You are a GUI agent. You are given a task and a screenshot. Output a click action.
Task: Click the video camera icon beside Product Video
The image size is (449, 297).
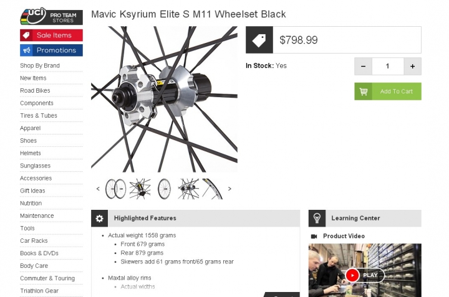pyautogui.click(x=314, y=237)
